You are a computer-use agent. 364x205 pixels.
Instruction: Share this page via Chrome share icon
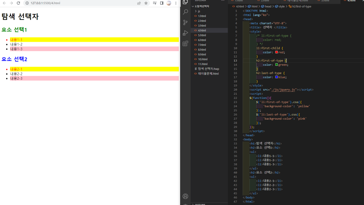coord(139,3)
